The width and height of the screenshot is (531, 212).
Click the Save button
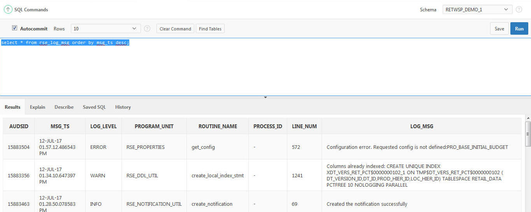click(x=499, y=28)
